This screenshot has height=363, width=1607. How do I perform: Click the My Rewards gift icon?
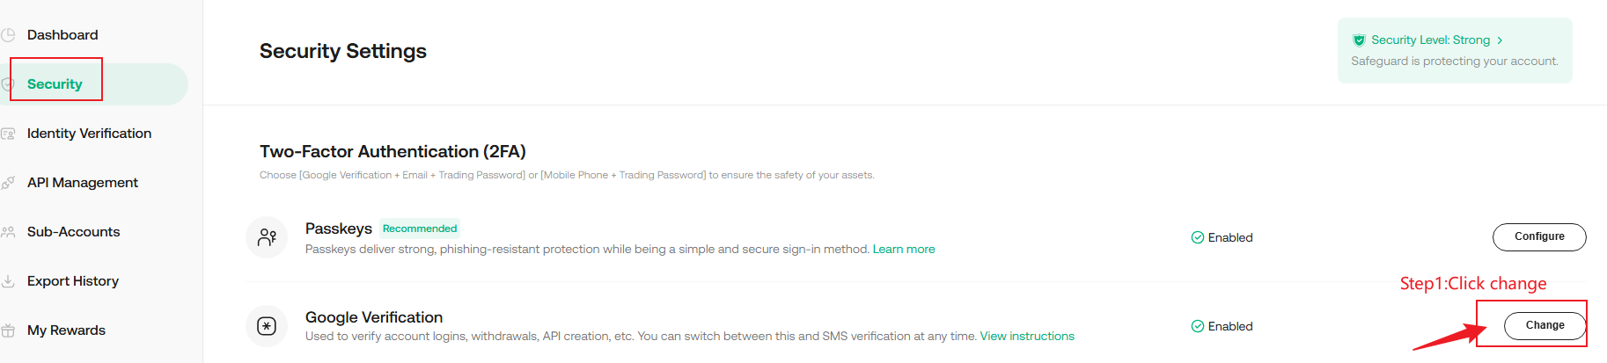click(x=8, y=330)
